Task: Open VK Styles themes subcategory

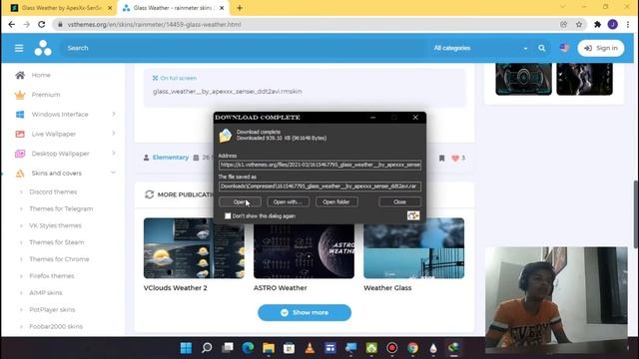Action: [x=56, y=225]
